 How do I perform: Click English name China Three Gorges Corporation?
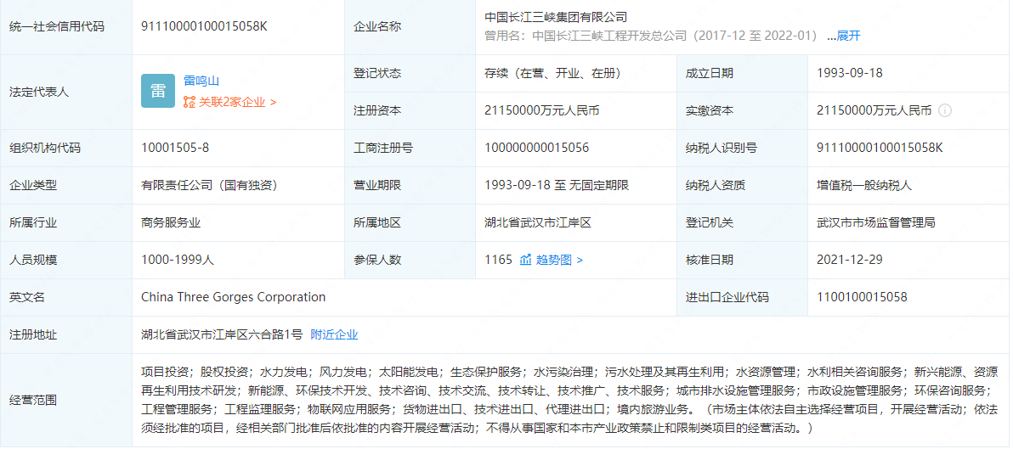(x=233, y=297)
